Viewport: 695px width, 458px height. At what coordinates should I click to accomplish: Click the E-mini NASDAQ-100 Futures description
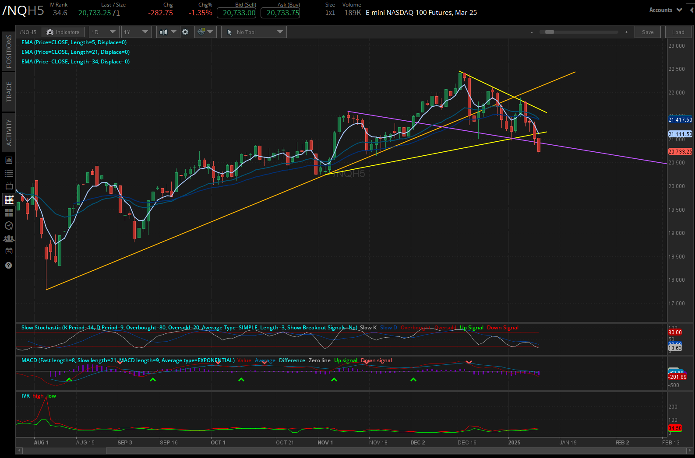(x=421, y=13)
